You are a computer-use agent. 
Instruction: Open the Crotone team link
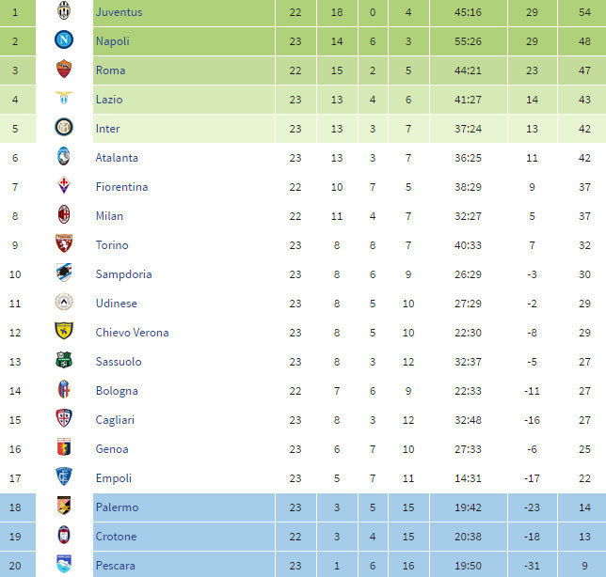pos(116,537)
